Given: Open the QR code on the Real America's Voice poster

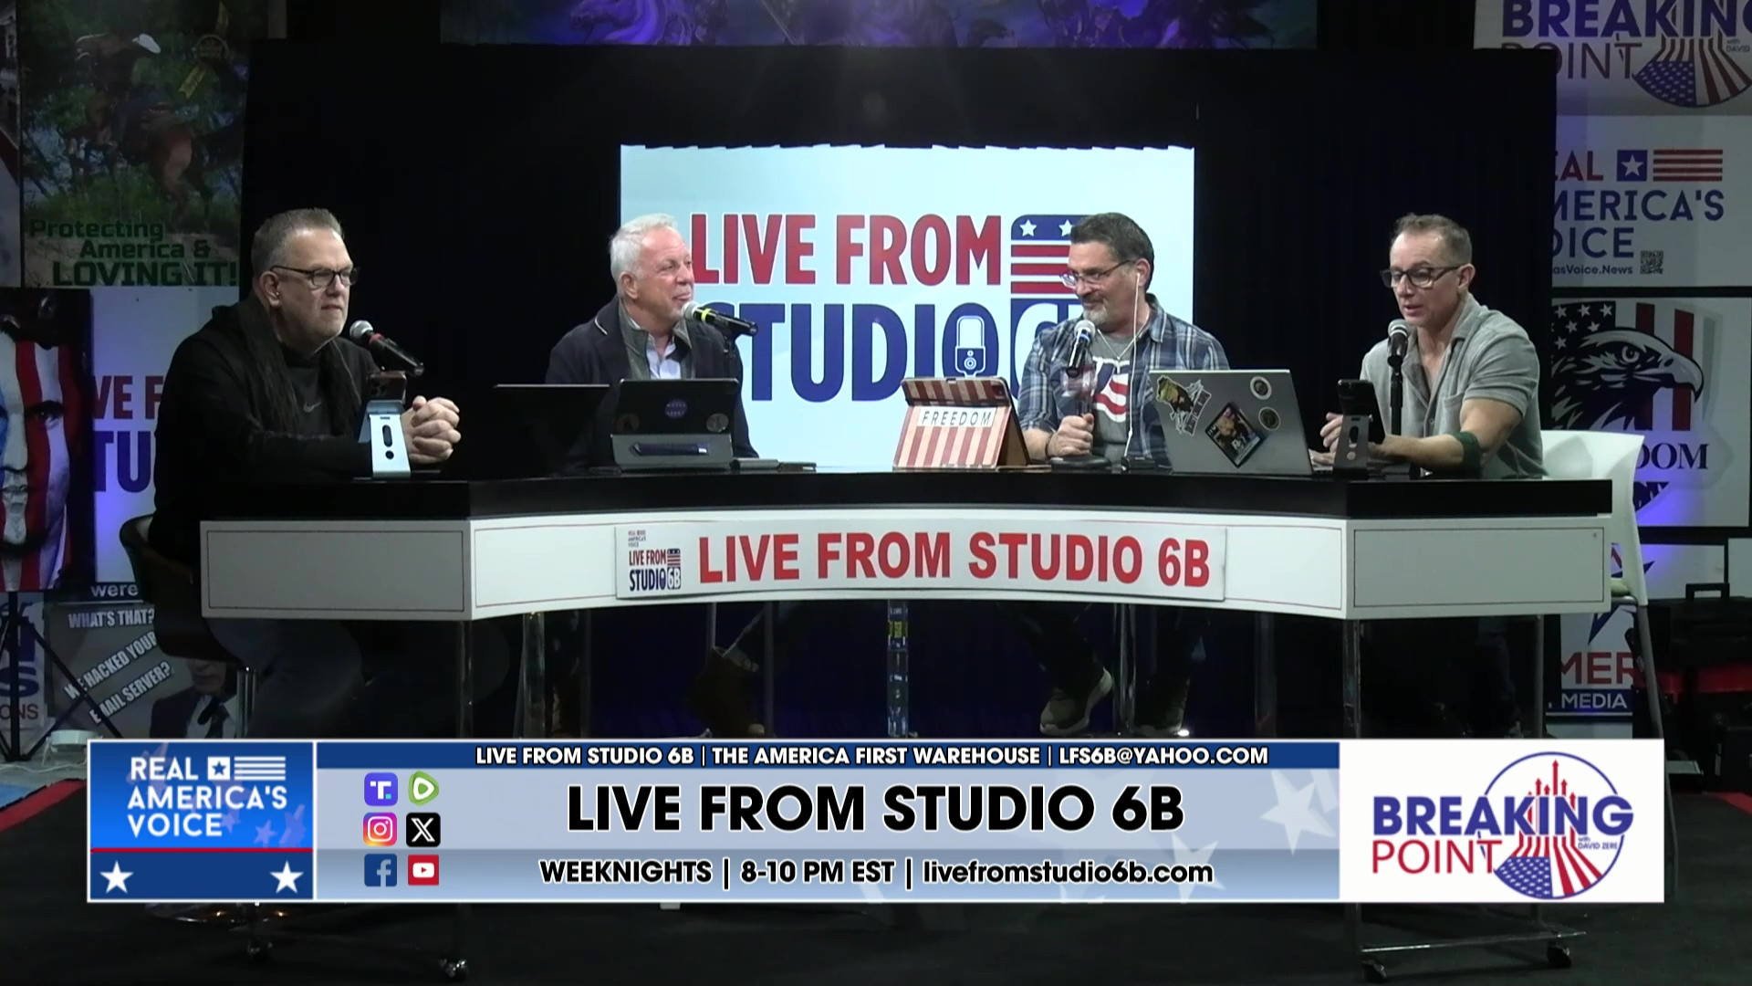Looking at the screenshot, I should tap(1652, 263).
